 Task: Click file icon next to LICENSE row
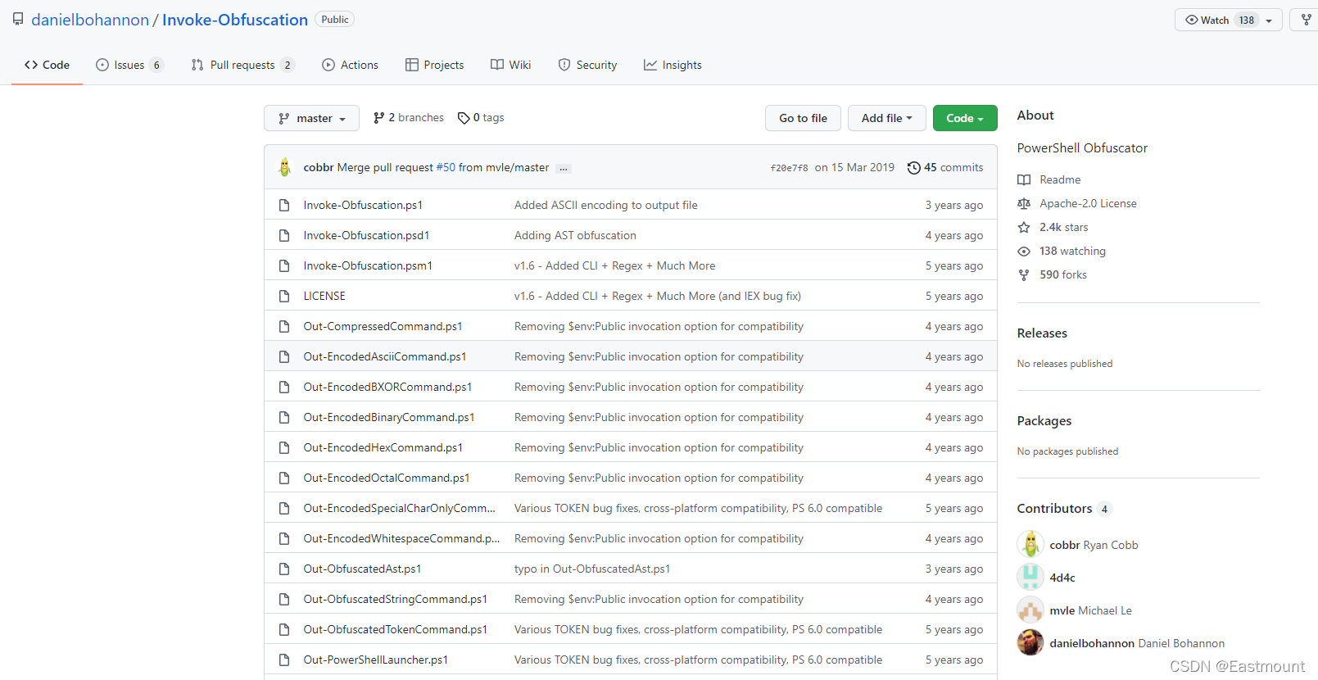tap(284, 296)
